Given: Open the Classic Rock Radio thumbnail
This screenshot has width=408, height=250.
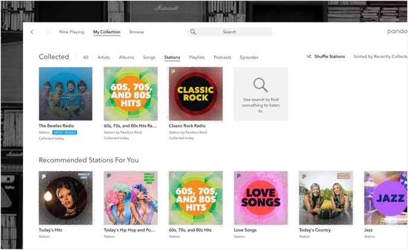Looking at the screenshot, I should coord(195,94).
